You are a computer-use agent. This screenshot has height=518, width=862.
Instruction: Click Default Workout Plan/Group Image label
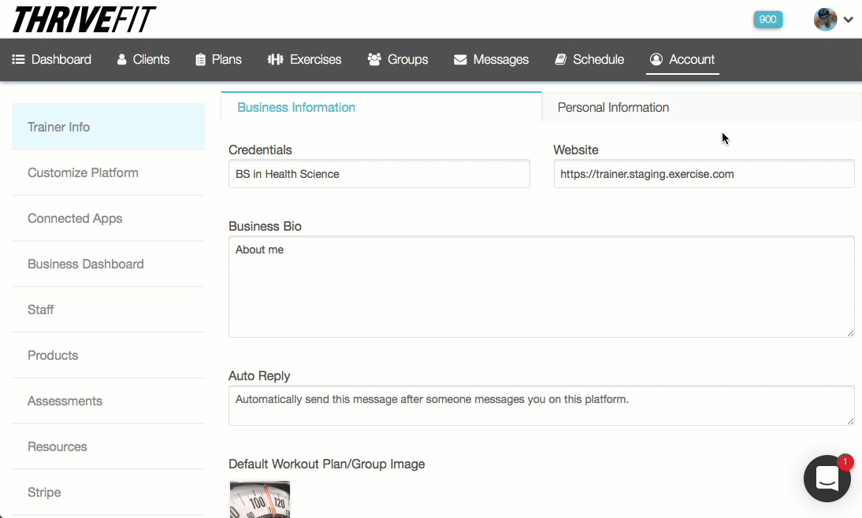pyautogui.click(x=326, y=464)
